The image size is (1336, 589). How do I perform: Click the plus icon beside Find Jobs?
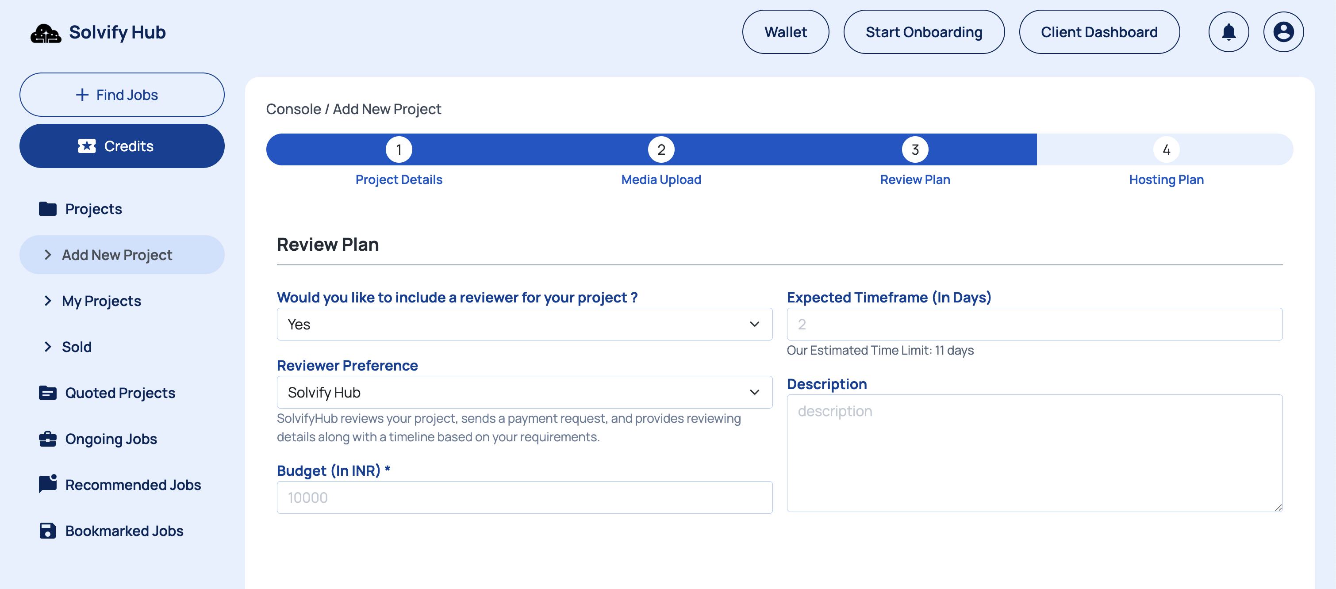(x=82, y=95)
